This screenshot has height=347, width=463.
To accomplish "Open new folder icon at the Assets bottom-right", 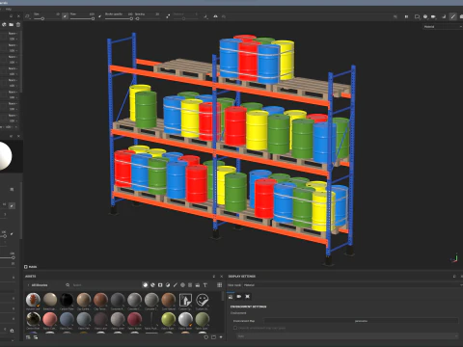I will coord(213,337).
